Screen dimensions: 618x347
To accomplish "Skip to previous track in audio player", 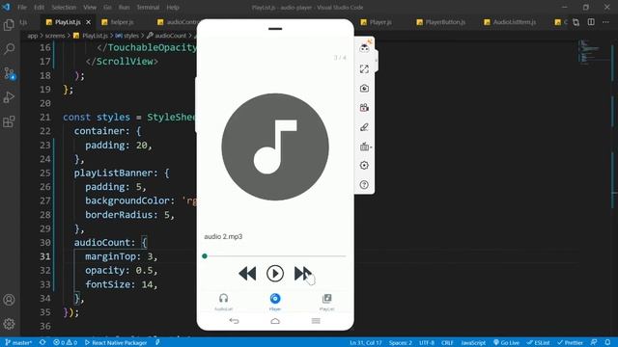I will coord(247,274).
